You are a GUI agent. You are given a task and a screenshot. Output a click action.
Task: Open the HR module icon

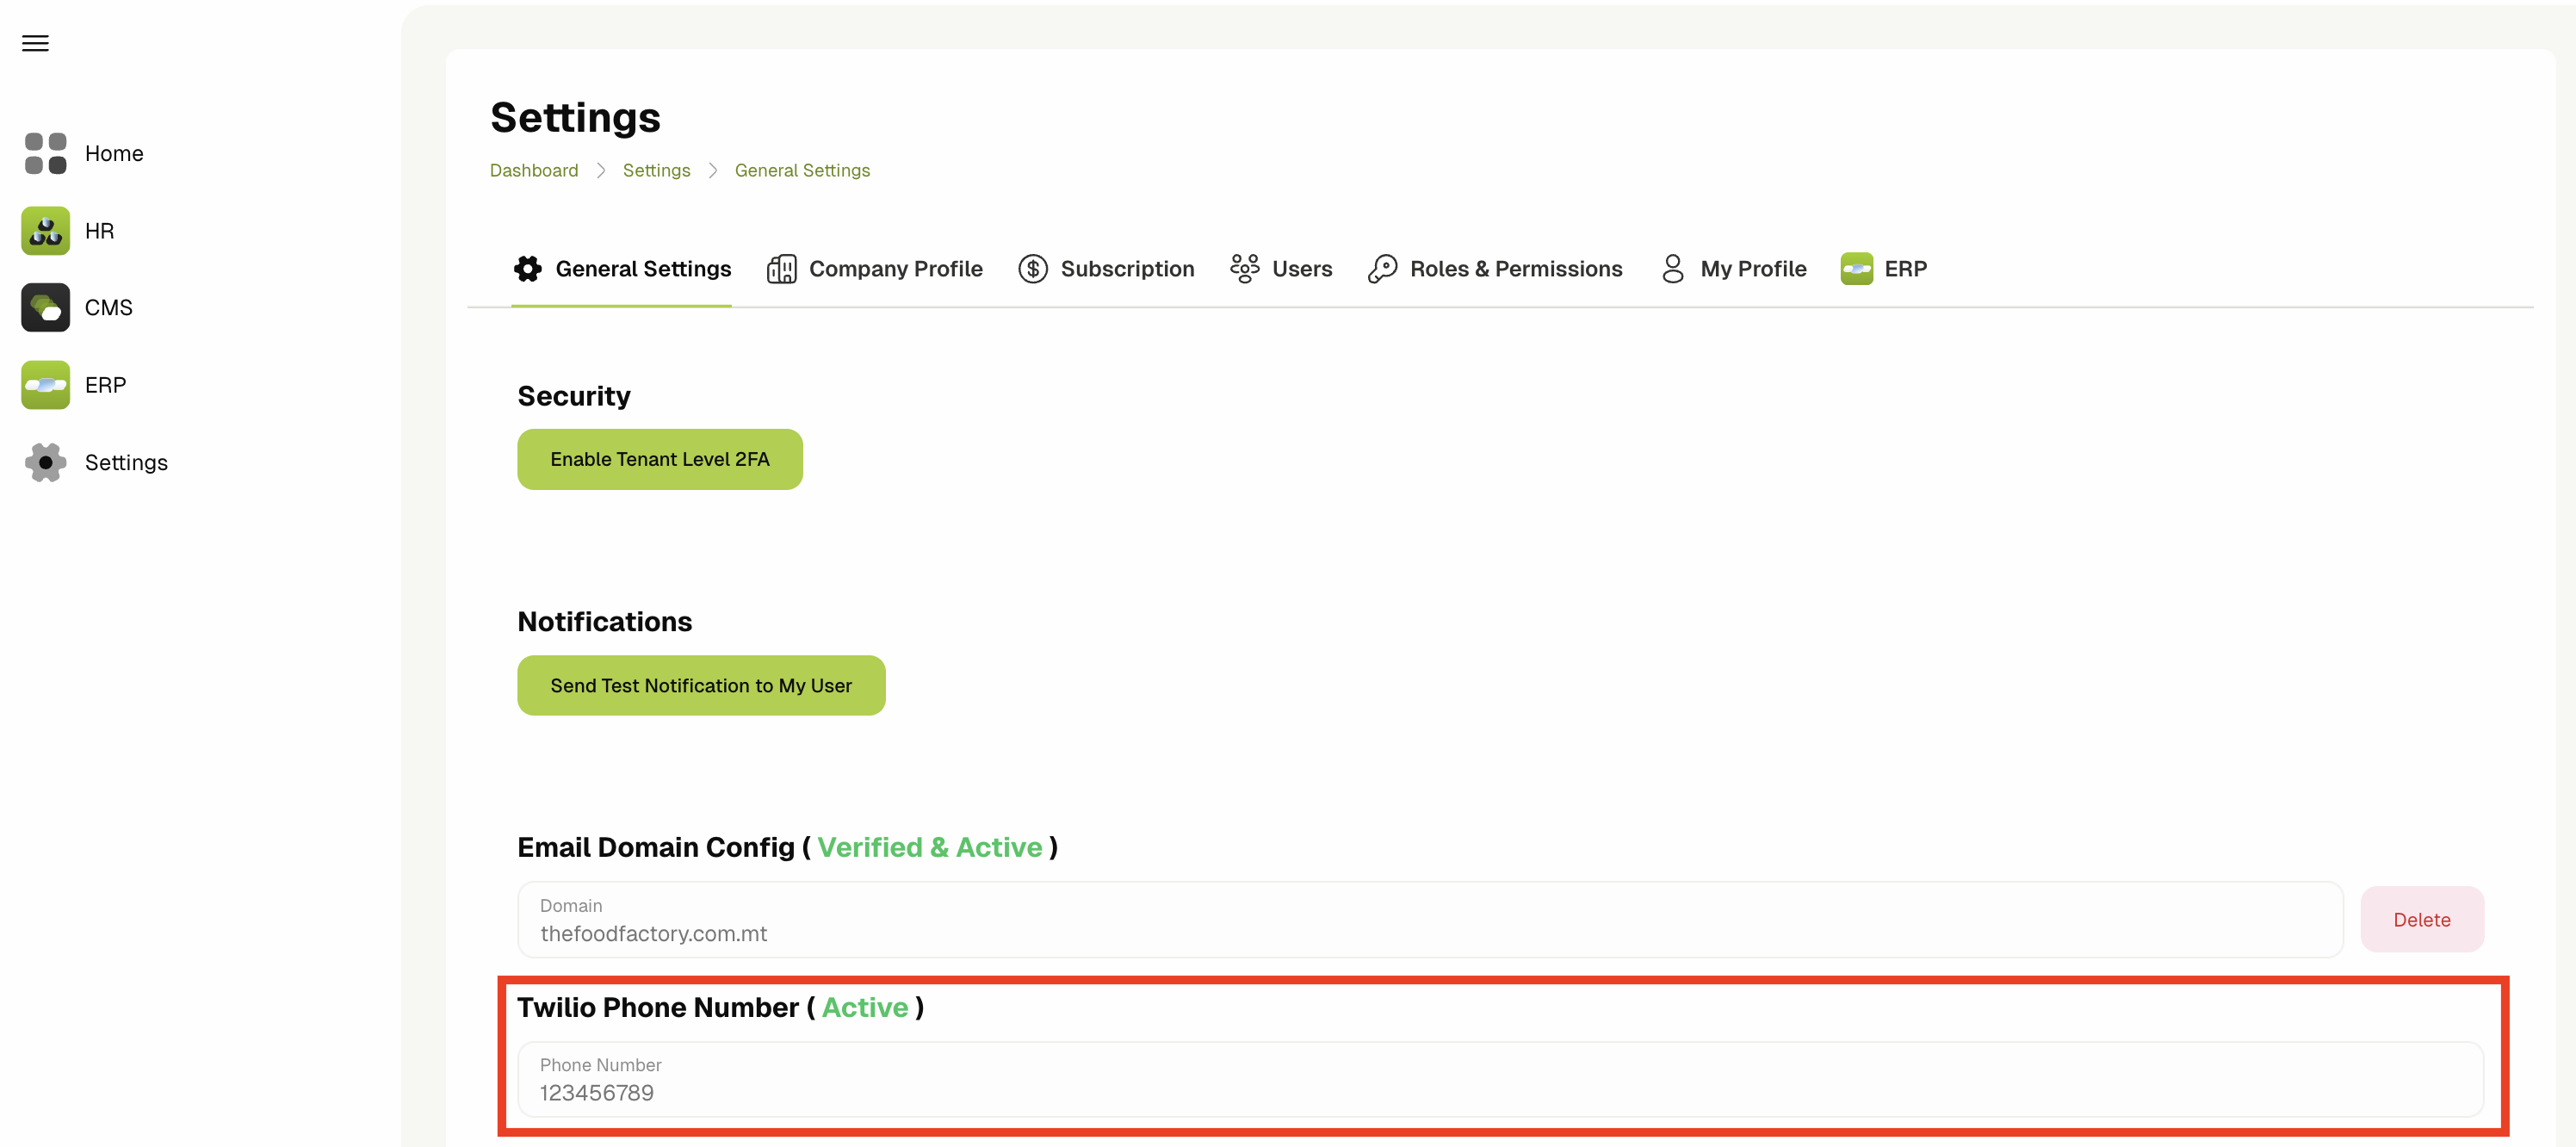coord(45,231)
